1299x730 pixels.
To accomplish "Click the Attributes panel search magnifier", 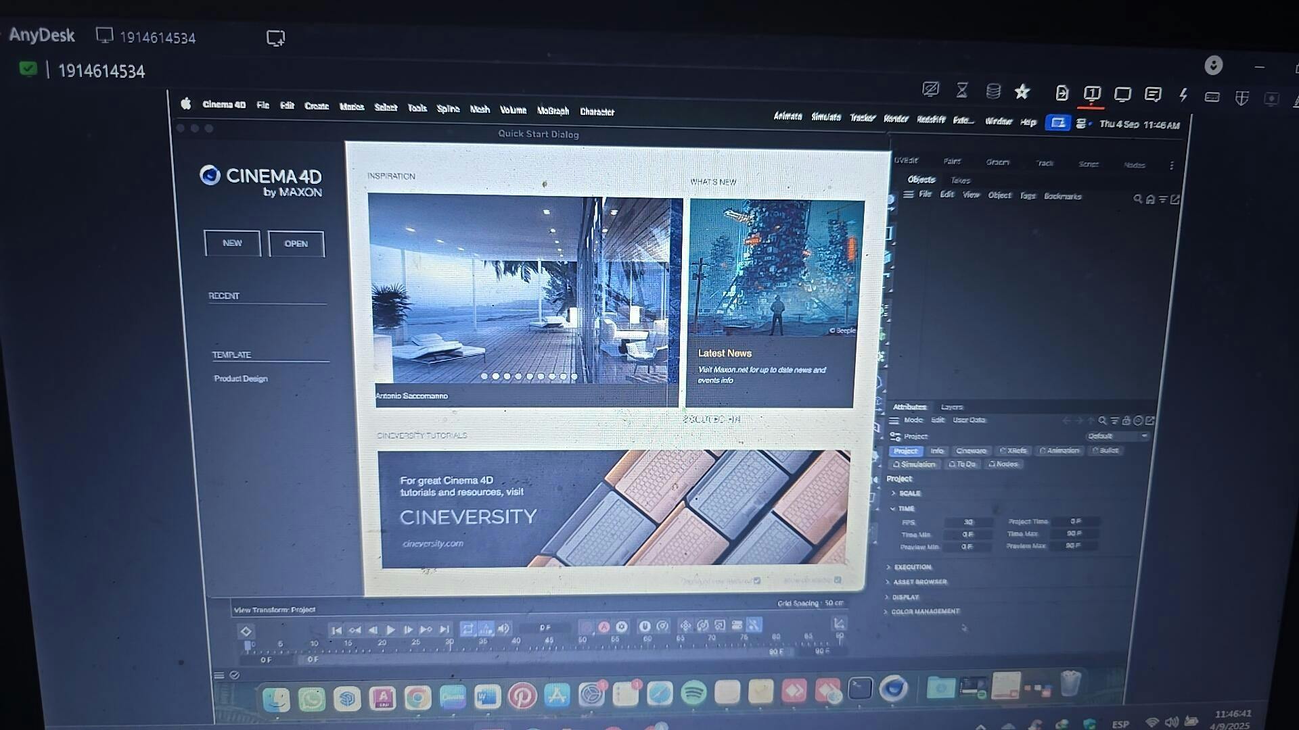I will [x=1102, y=420].
